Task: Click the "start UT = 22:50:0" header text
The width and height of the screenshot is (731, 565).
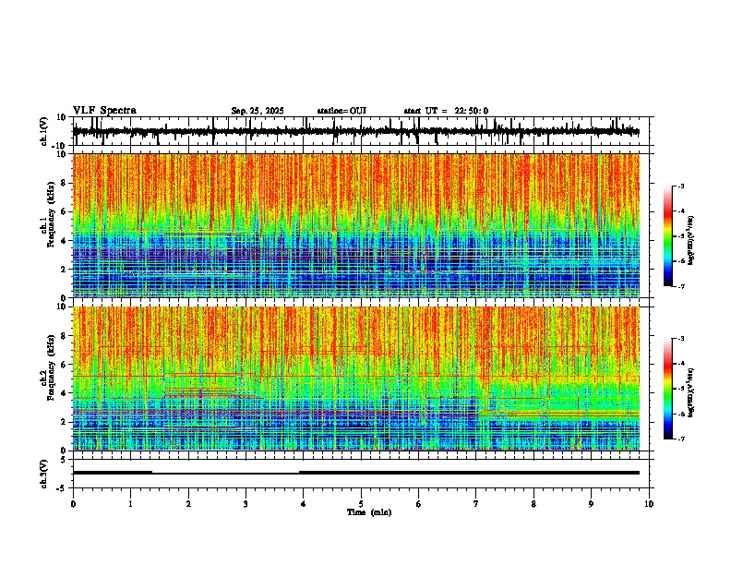Action: click(446, 111)
